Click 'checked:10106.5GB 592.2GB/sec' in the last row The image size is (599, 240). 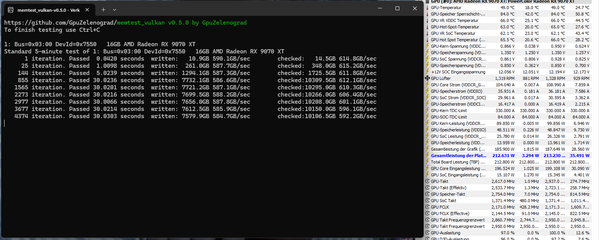pyautogui.click(x=327, y=116)
